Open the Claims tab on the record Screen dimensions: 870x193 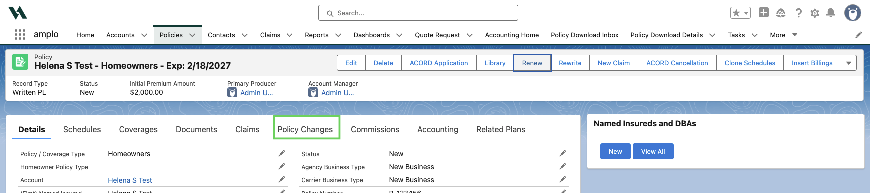tap(247, 129)
